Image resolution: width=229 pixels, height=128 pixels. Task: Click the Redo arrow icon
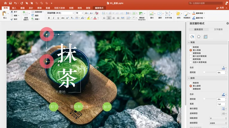(22, 3)
